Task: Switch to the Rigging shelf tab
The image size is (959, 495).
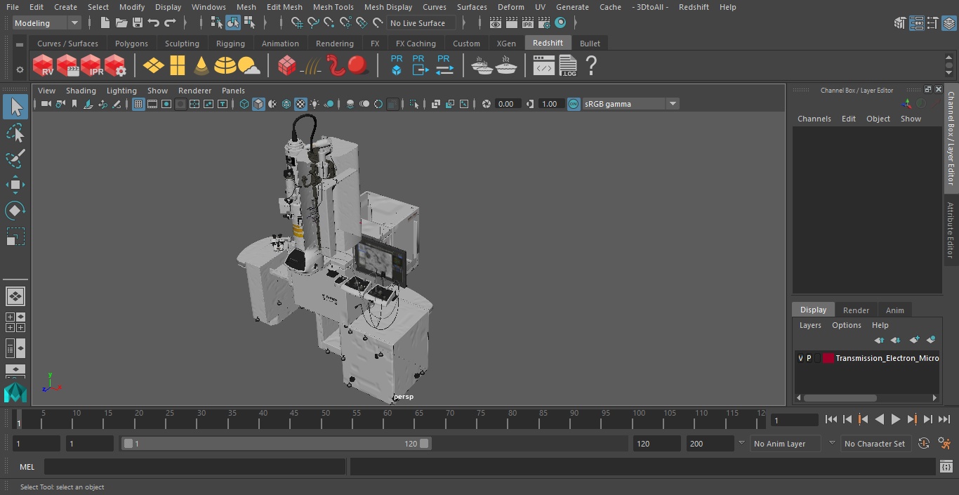Action: 230,44
